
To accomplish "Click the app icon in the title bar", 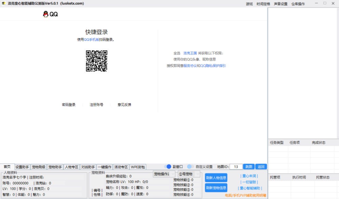I will click(x=3, y=3).
